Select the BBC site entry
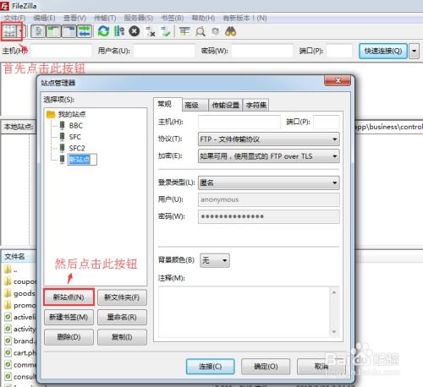The width and height of the screenshot is (423, 387). point(76,126)
